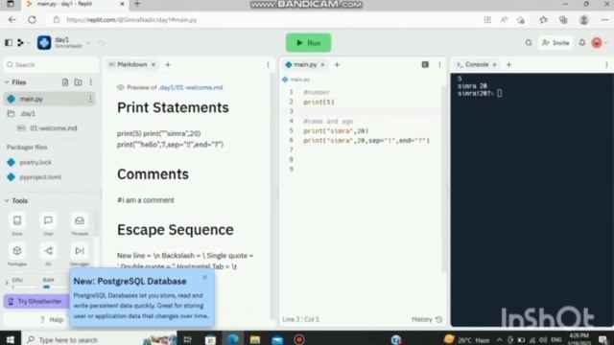This screenshot has height=345, width=614.
Task: Open Files section more options menu
Action: click(91, 82)
